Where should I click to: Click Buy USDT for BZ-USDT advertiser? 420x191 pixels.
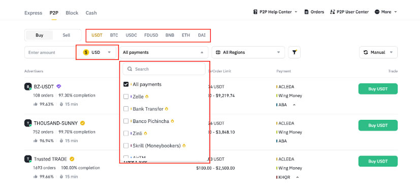(x=378, y=89)
